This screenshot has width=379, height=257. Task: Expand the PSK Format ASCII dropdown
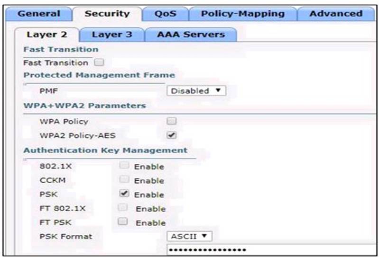(x=189, y=236)
